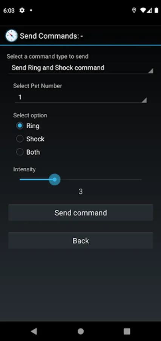Tap the compass app icon in header
Screen dimensions: 161x341
[x=11, y=36]
